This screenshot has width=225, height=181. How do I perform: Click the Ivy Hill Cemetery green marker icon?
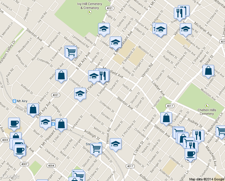click(89, 12)
